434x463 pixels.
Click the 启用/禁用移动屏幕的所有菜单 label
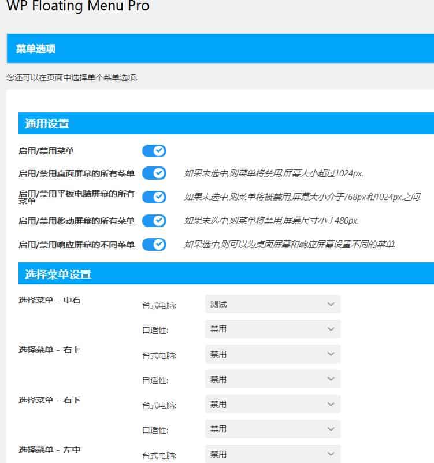[x=77, y=221]
